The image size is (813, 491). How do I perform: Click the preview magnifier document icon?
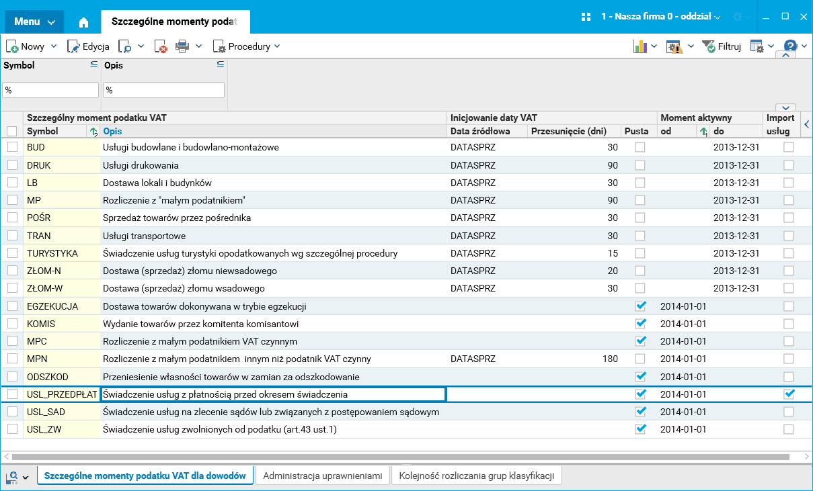point(124,46)
